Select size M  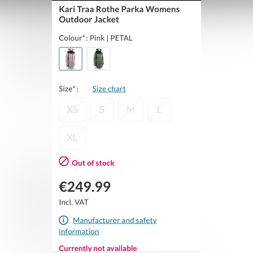pos(131,109)
